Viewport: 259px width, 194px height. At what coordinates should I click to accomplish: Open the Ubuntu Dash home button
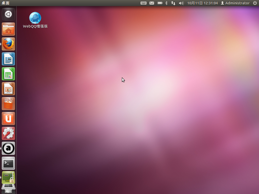pyautogui.click(x=8, y=14)
